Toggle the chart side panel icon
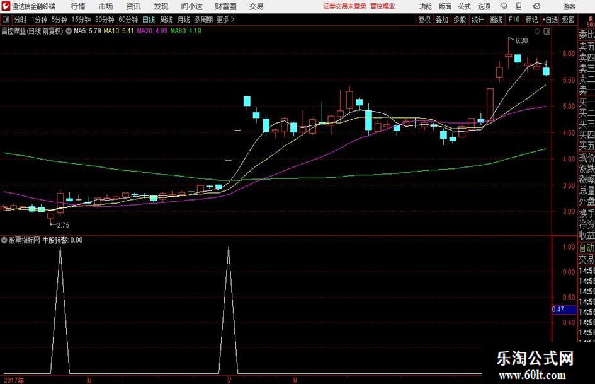The image size is (595, 384). point(547,32)
